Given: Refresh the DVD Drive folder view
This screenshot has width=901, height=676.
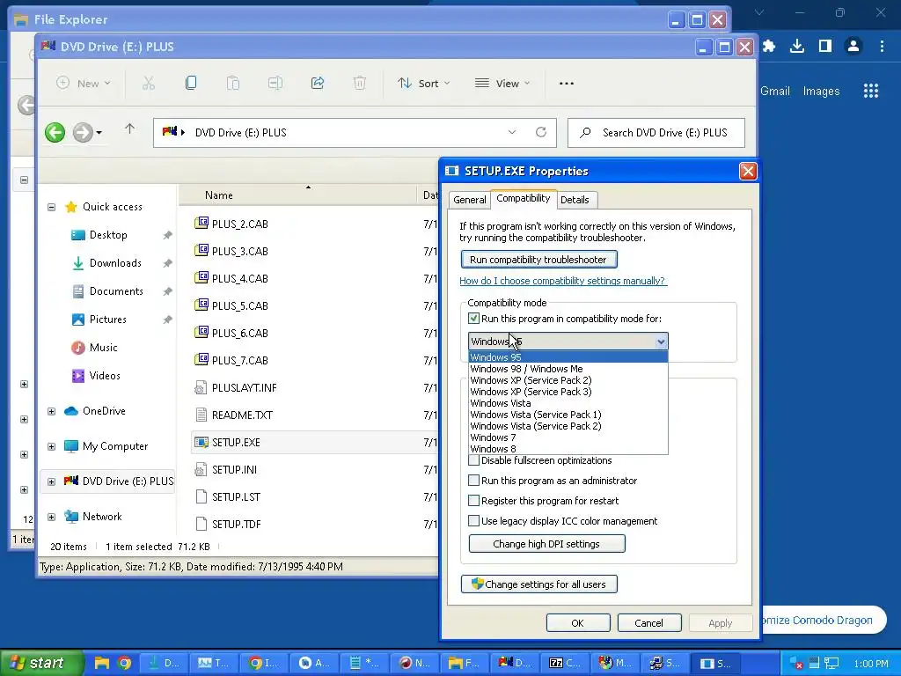Looking at the screenshot, I should (541, 132).
